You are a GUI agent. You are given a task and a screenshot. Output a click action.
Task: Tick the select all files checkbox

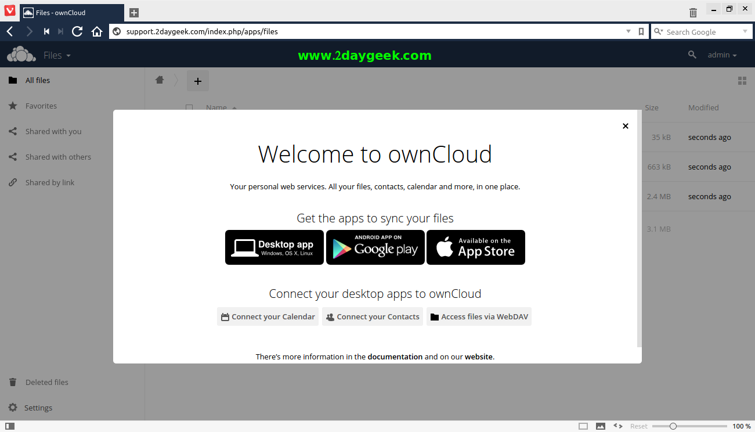[189, 107]
